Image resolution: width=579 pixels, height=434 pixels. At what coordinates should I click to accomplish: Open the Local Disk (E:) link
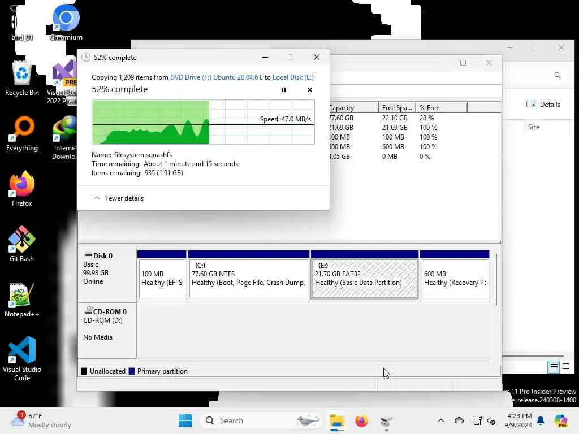click(293, 77)
